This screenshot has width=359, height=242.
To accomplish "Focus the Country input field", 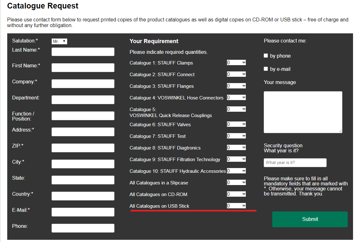I will [83, 196].
